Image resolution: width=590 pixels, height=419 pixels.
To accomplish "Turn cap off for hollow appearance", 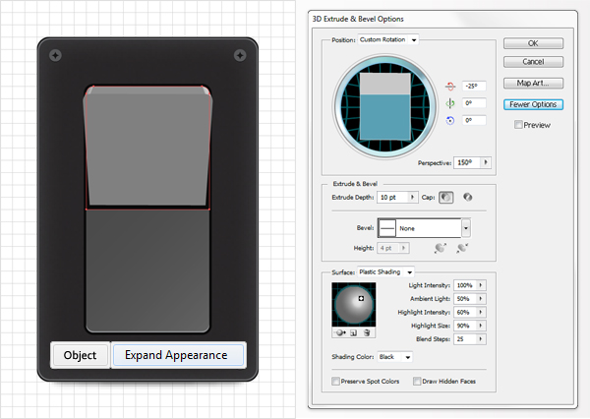I will coord(468,197).
